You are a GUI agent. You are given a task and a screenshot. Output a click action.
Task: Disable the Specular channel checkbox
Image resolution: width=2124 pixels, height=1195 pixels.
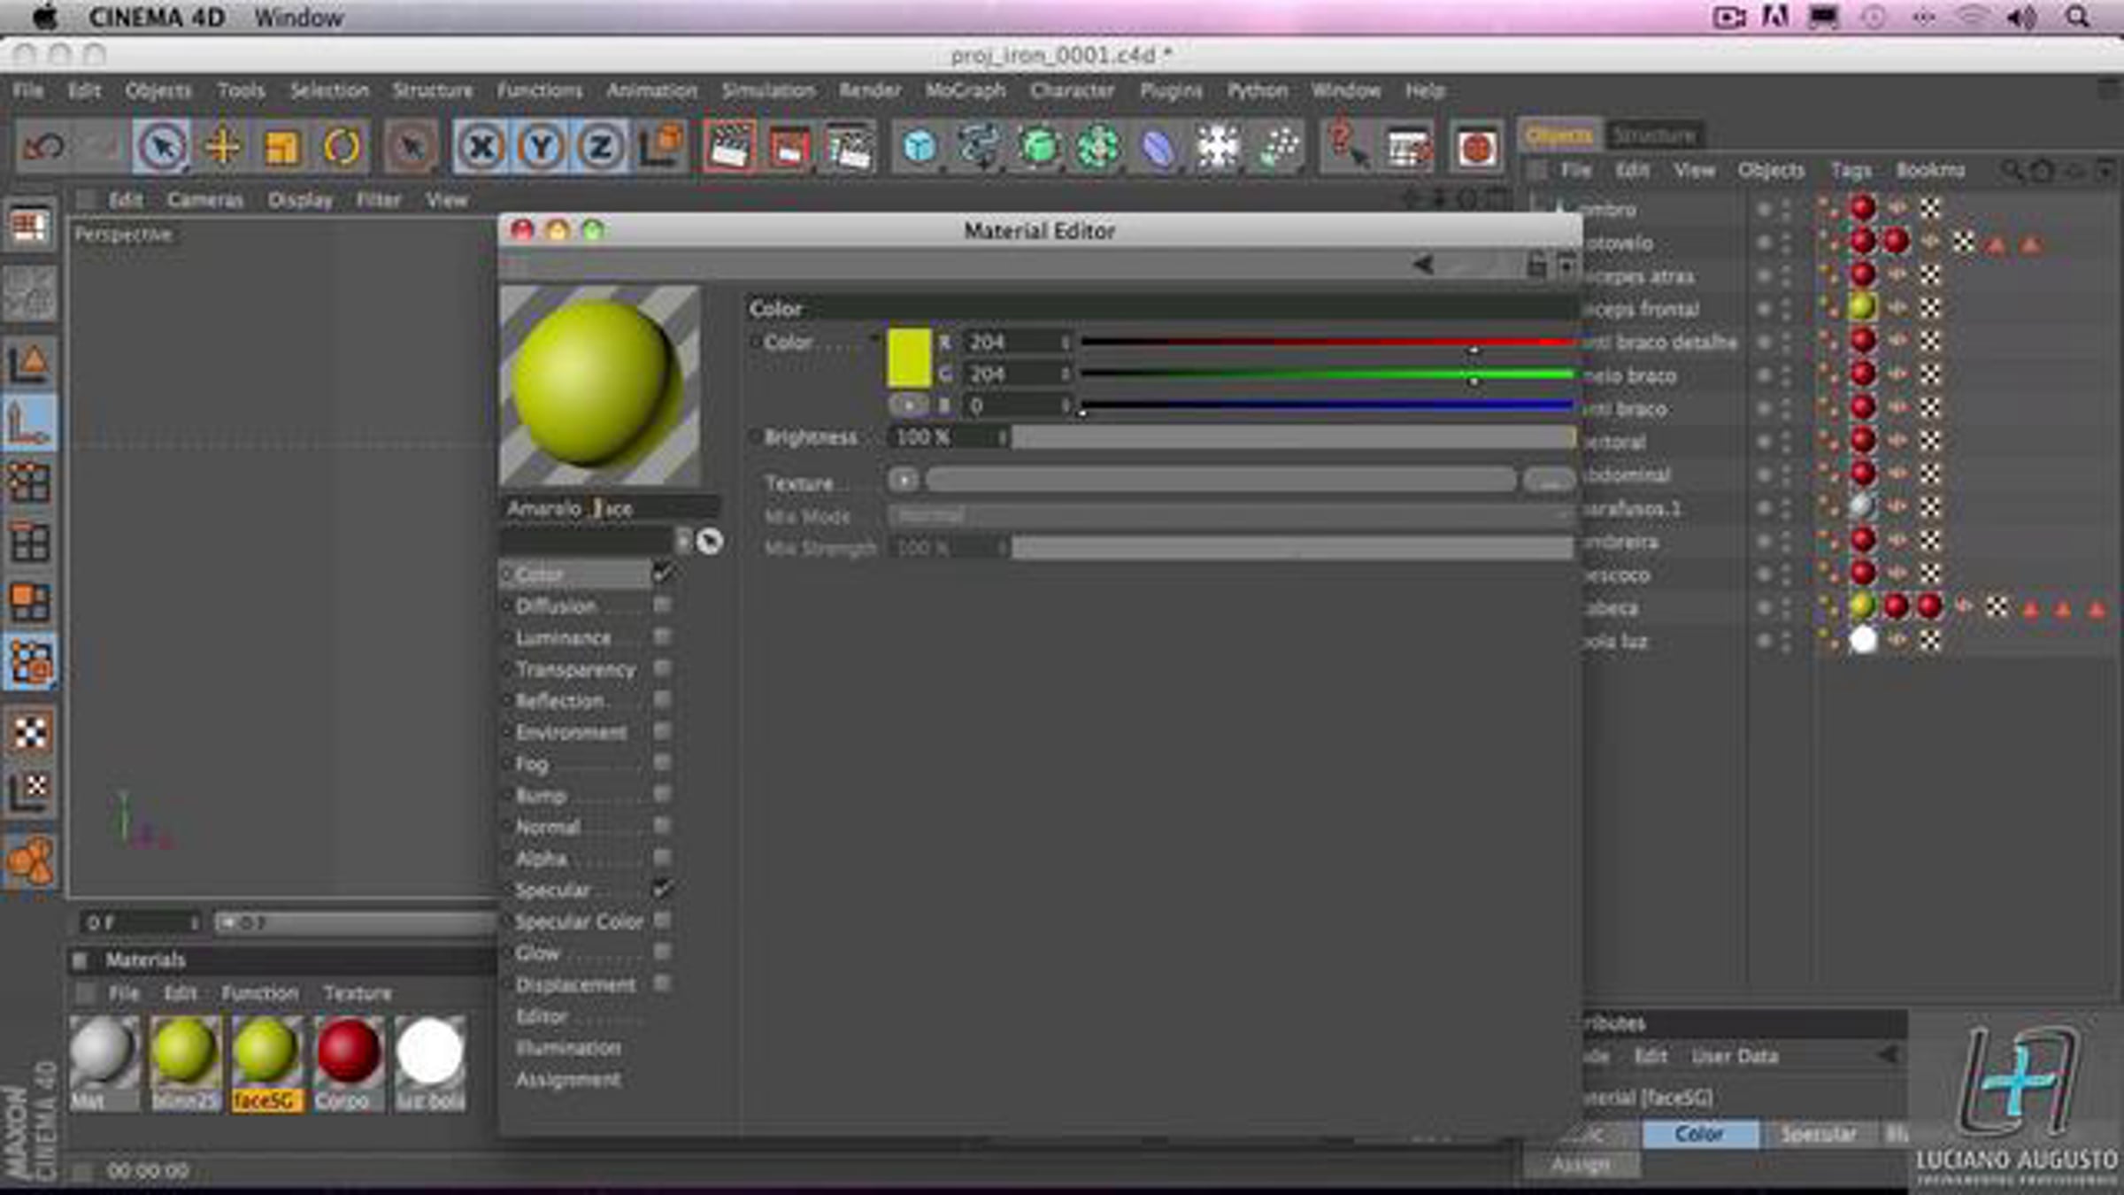coord(662,889)
